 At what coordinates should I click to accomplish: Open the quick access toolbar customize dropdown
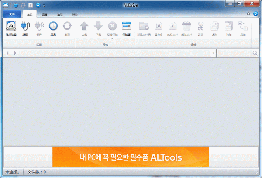(x=44, y=6)
